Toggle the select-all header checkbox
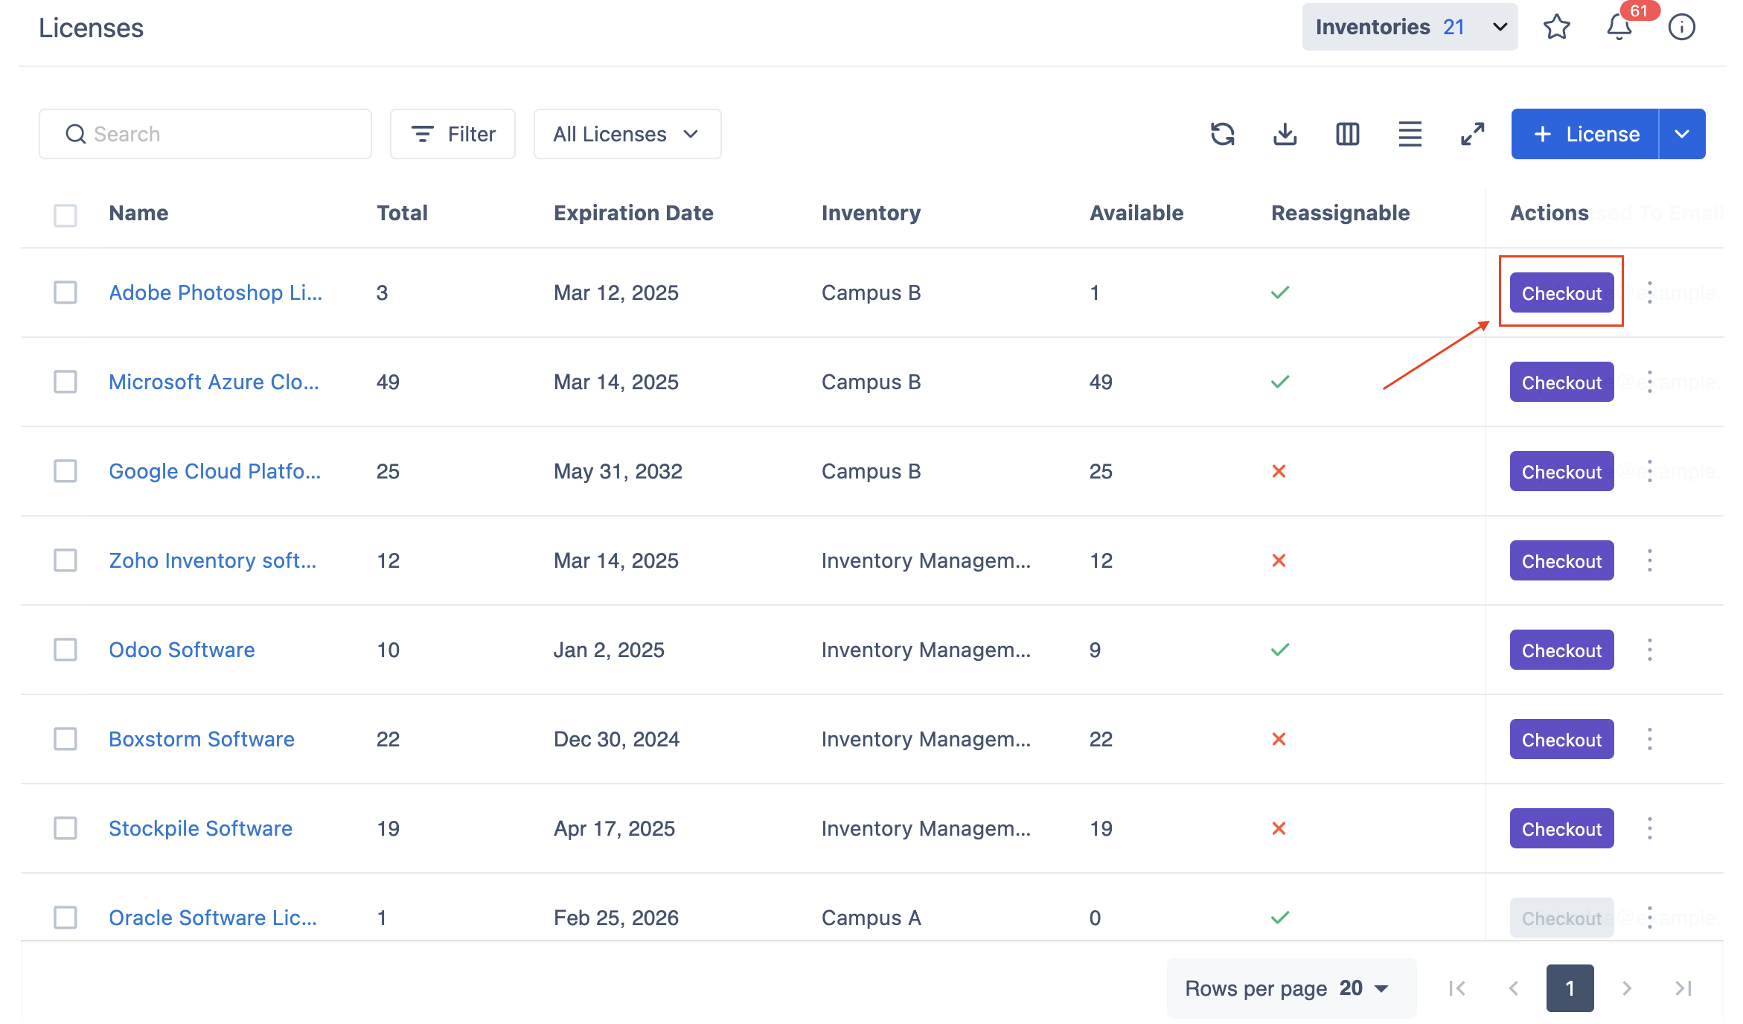Screen dimensions: 1743x1024 point(65,215)
